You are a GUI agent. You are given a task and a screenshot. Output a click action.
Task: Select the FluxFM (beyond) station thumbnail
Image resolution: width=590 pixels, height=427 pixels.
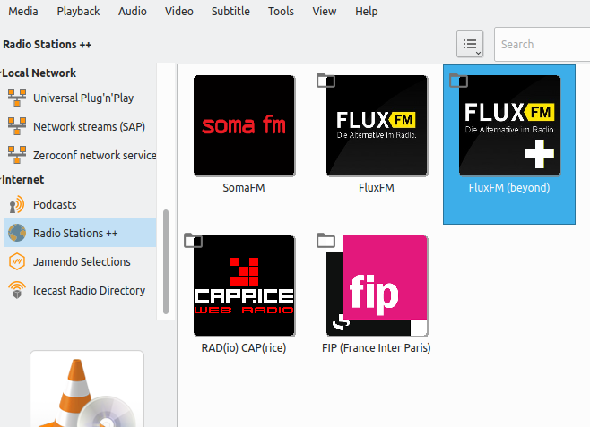point(509,125)
